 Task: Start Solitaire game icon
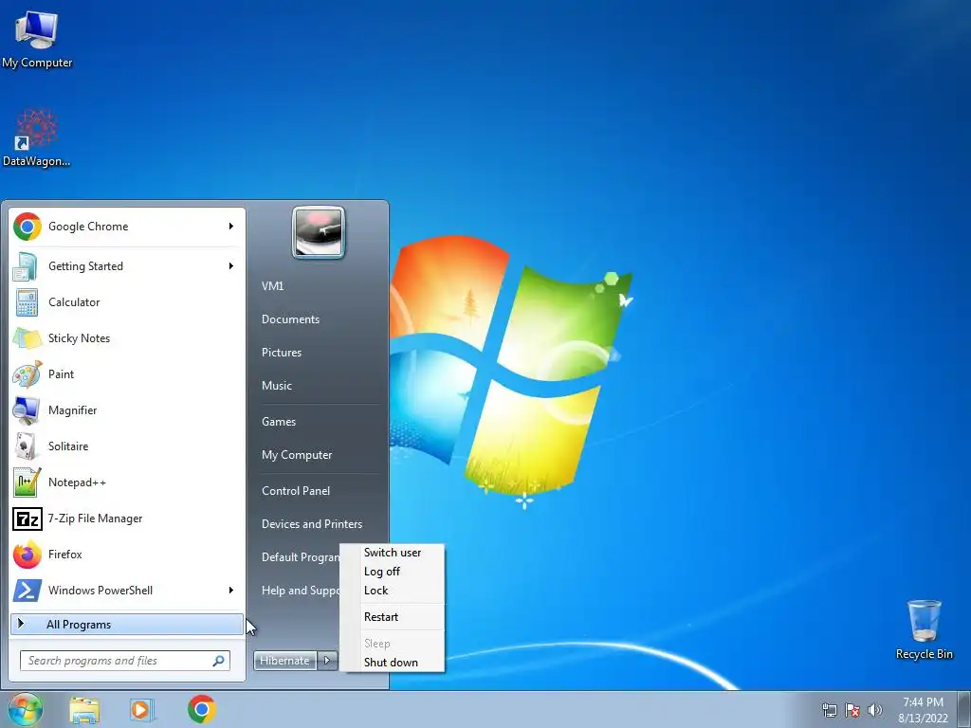pos(27,446)
